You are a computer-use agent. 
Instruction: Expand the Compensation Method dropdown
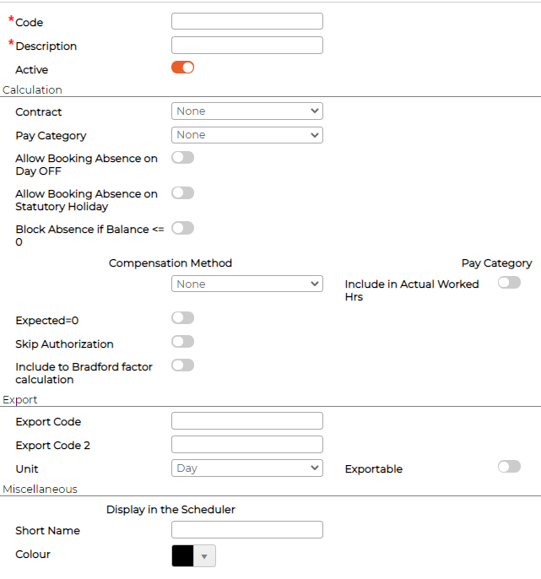247,284
